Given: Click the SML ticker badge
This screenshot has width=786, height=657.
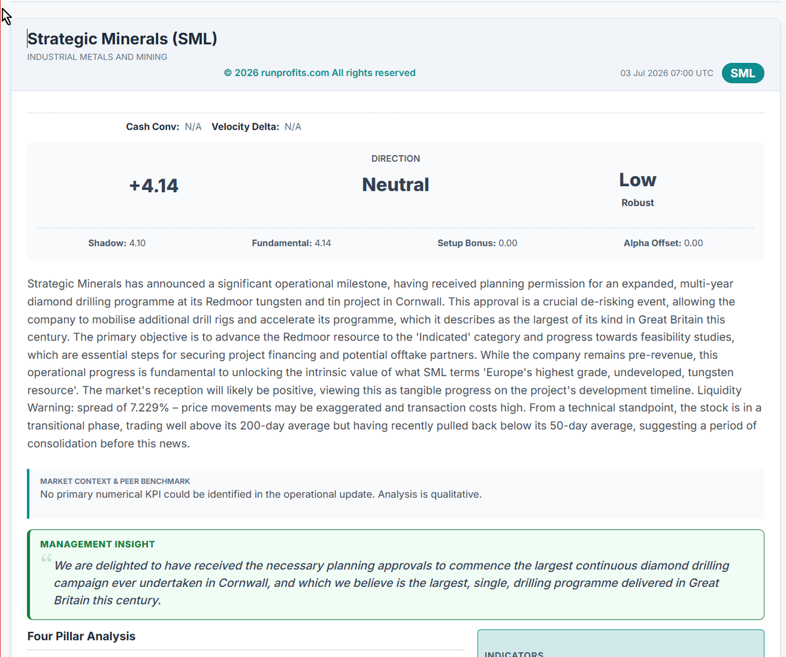Looking at the screenshot, I should coord(743,73).
